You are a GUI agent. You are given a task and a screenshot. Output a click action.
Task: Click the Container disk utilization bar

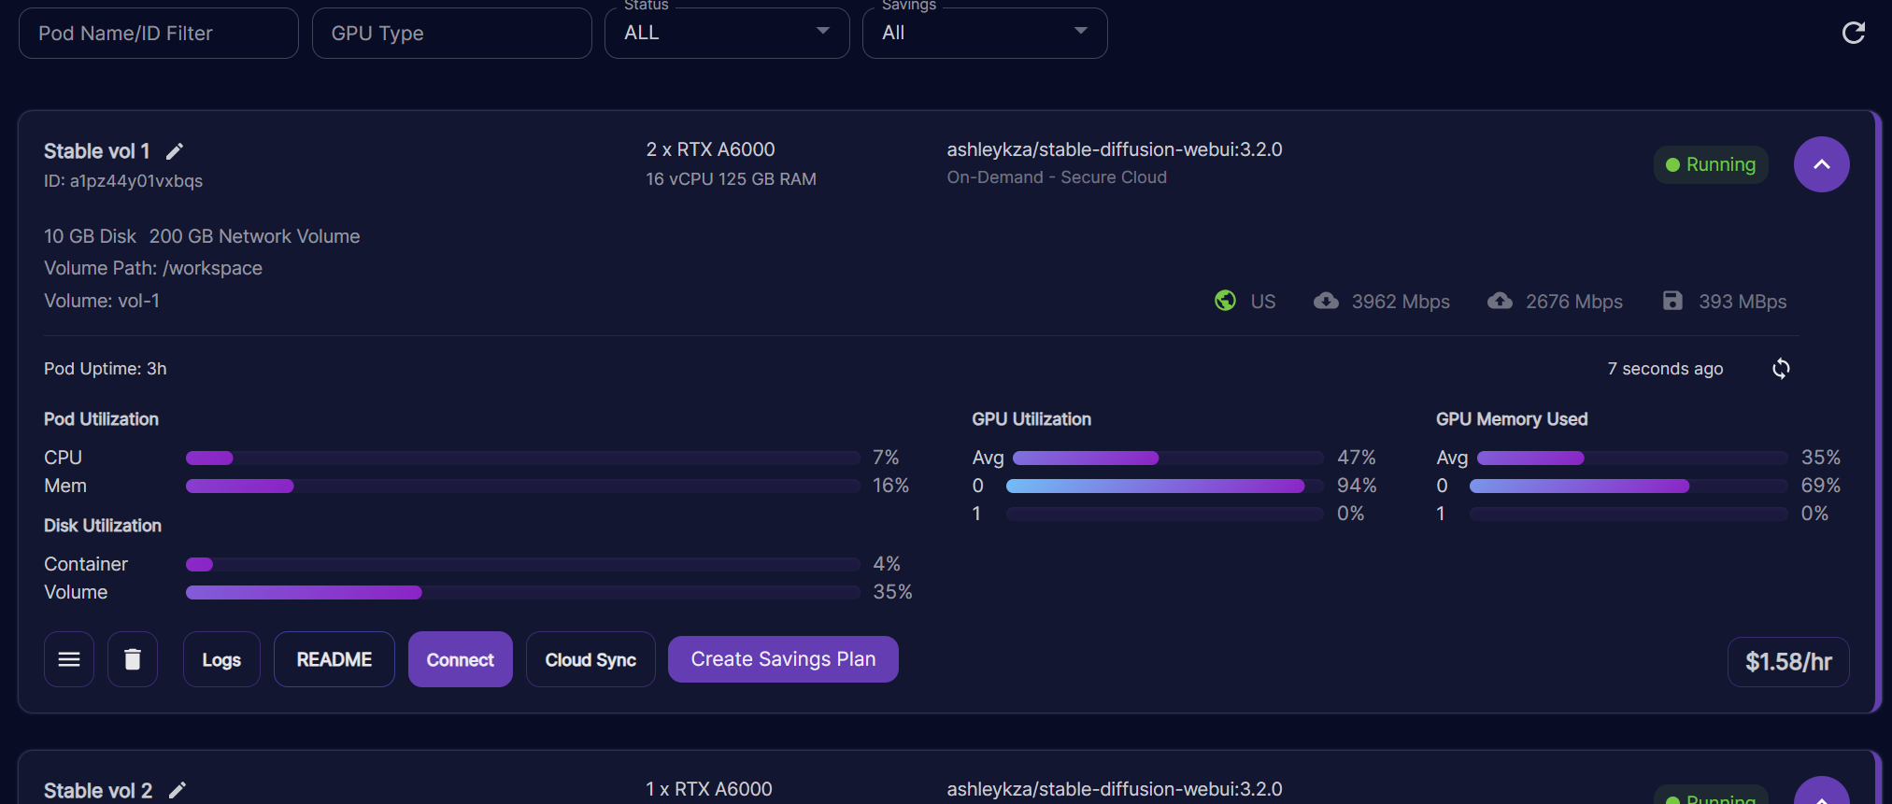tap(522, 564)
